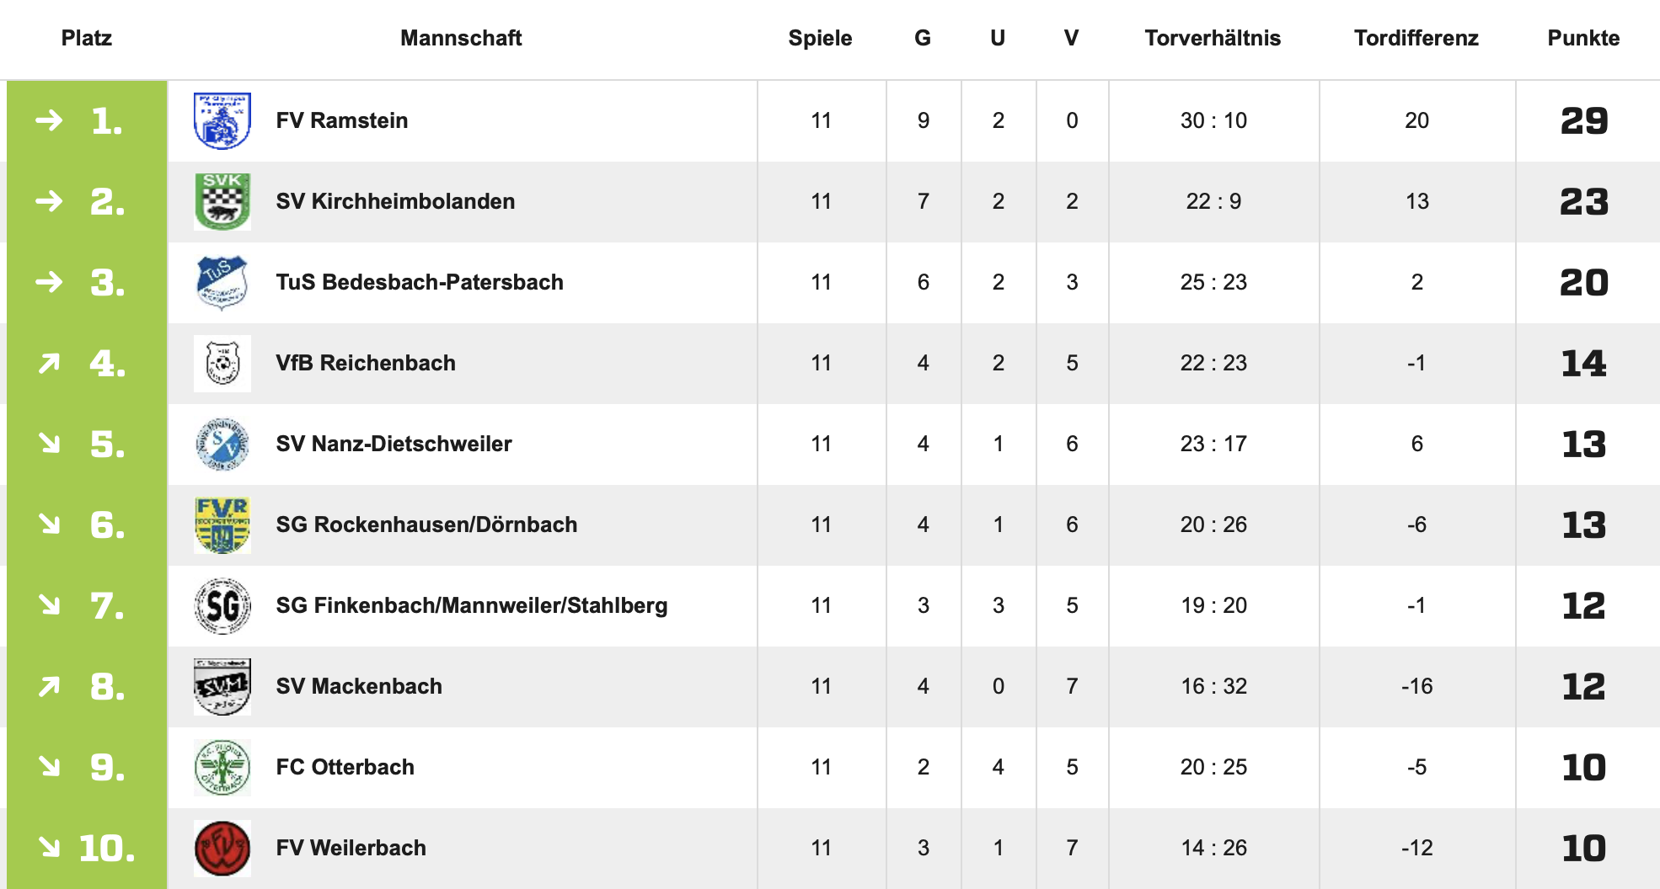Open the FC Otterbach team name
The image size is (1660, 889).
(345, 767)
